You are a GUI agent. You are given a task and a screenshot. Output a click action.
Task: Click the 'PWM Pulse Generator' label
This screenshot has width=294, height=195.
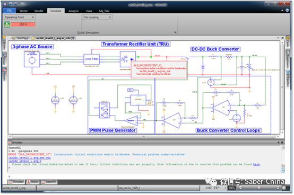[x=113, y=130]
